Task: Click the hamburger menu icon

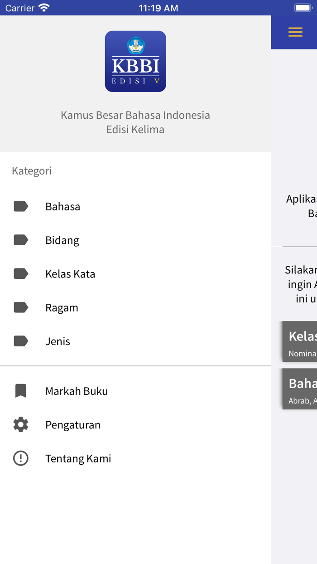Action: [295, 32]
